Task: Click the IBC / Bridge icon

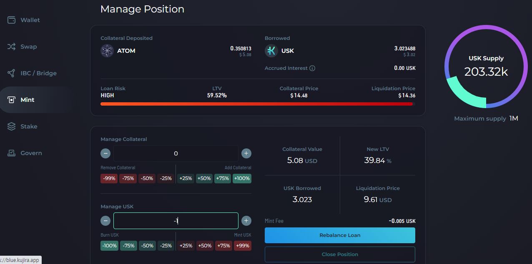Action: (x=11, y=73)
